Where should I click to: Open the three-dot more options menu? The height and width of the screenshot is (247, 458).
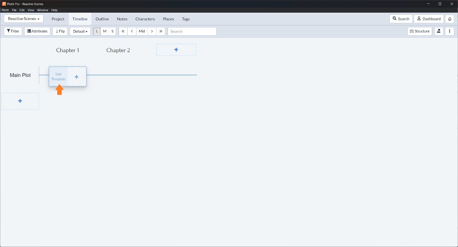[x=450, y=31]
